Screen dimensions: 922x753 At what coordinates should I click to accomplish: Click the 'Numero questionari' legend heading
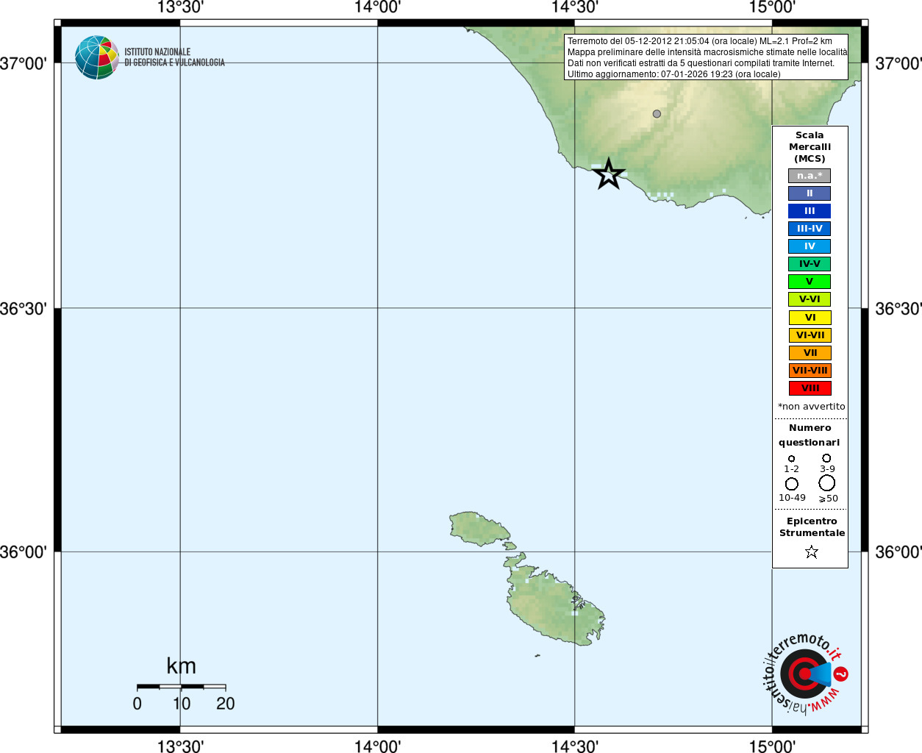pyautogui.click(x=810, y=435)
